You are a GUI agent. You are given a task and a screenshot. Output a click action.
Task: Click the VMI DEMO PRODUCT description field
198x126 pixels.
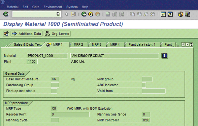(115, 56)
